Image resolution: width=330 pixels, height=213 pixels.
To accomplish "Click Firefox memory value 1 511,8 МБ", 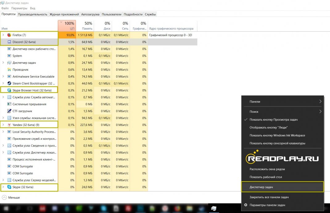I will pos(85,35).
